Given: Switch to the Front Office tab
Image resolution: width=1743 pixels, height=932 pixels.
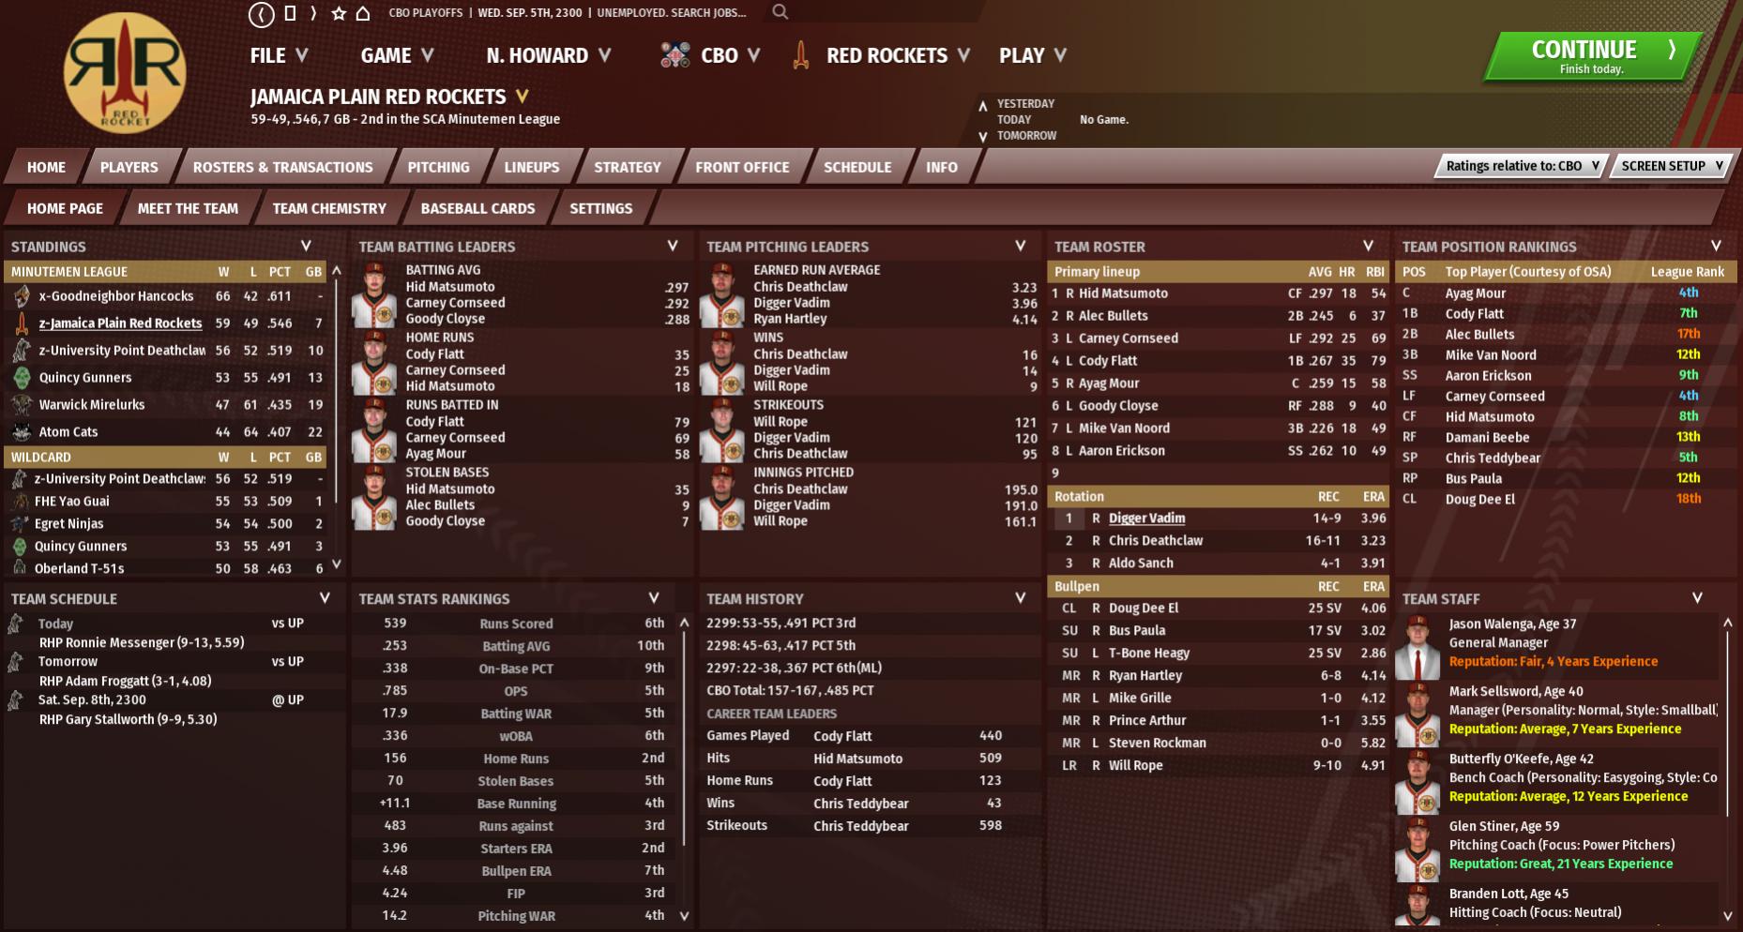Looking at the screenshot, I should pos(741,167).
